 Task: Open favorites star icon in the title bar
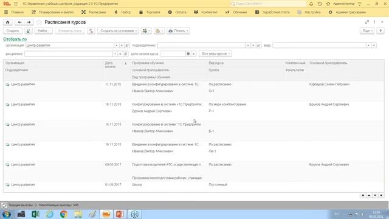pyautogui.click(x=328, y=4)
